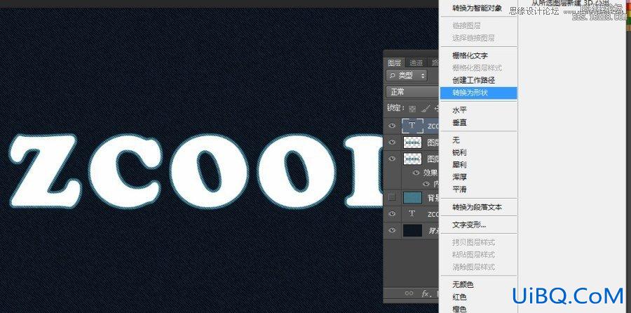
Task: Select 转换为段落文本 option
Action: pos(478,207)
